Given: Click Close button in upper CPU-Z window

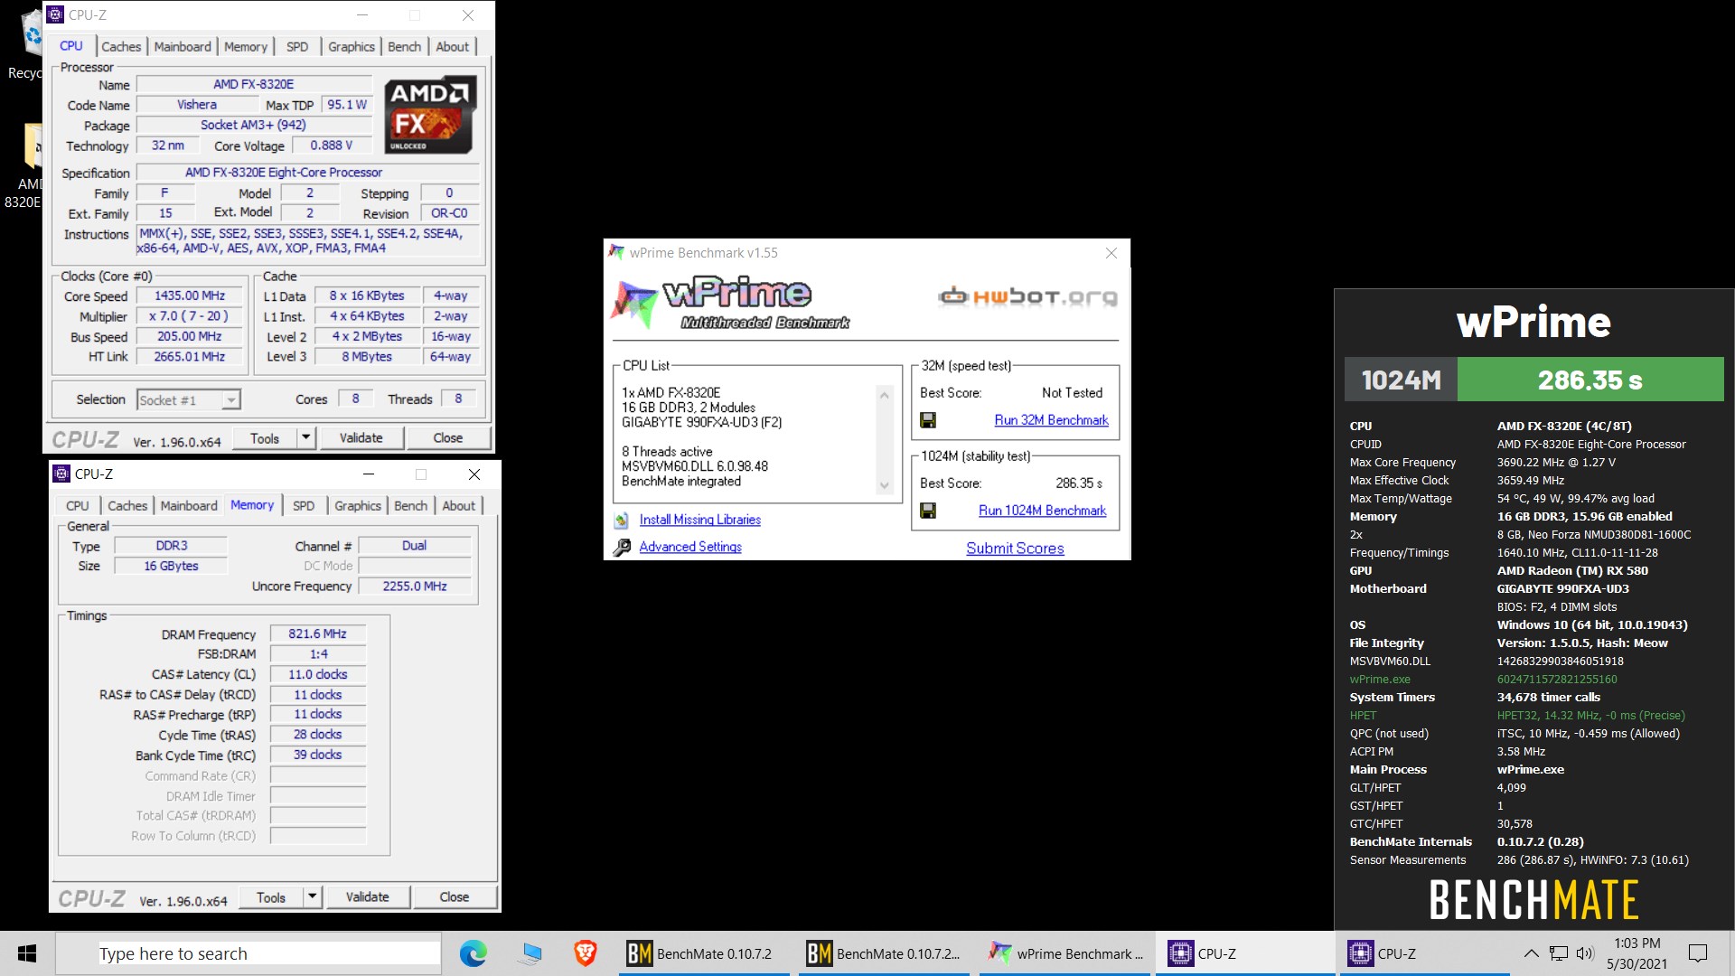Looking at the screenshot, I should pos(448,438).
